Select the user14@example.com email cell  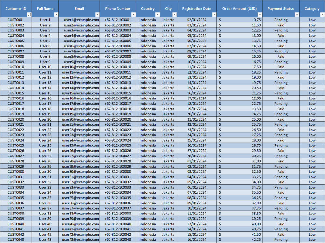click(x=79, y=88)
